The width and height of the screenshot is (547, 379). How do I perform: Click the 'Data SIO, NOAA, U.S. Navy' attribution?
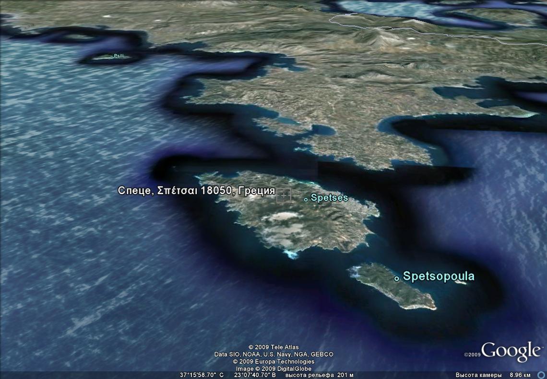[273, 355]
